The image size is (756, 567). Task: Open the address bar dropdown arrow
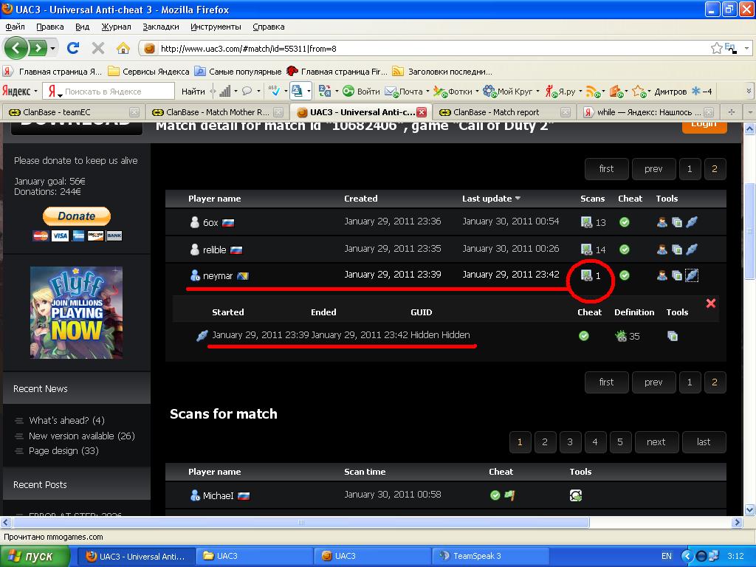pos(746,48)
